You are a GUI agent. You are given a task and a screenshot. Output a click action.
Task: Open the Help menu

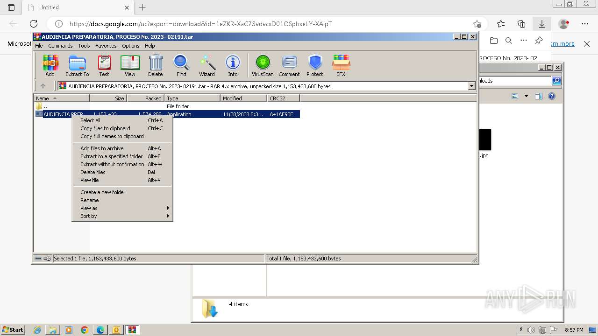pos(149,46)
